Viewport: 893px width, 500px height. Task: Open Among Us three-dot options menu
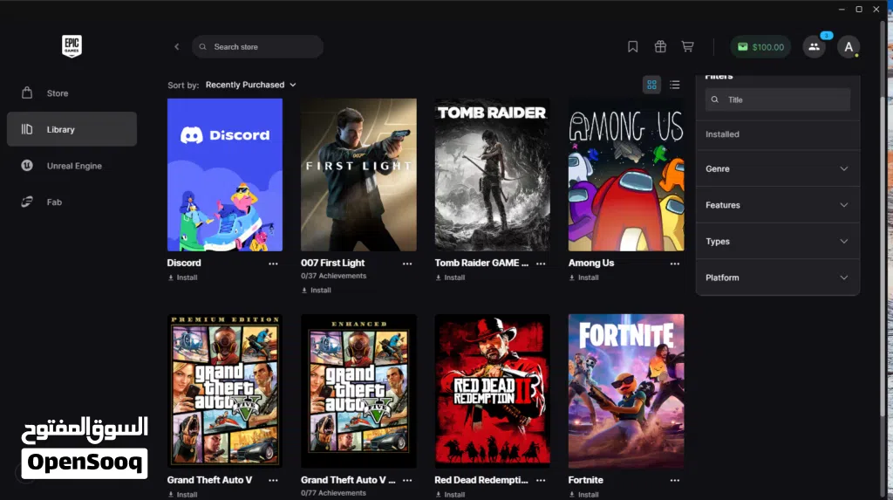point(675,264)
